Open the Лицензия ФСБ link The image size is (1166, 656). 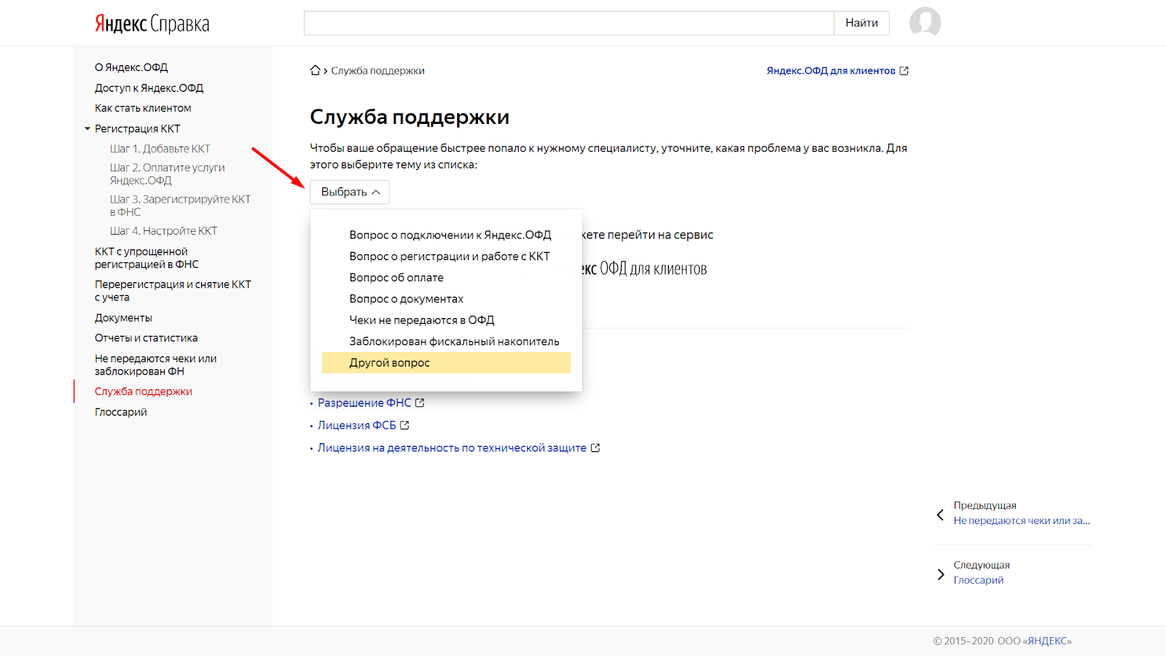pos(357,426)
